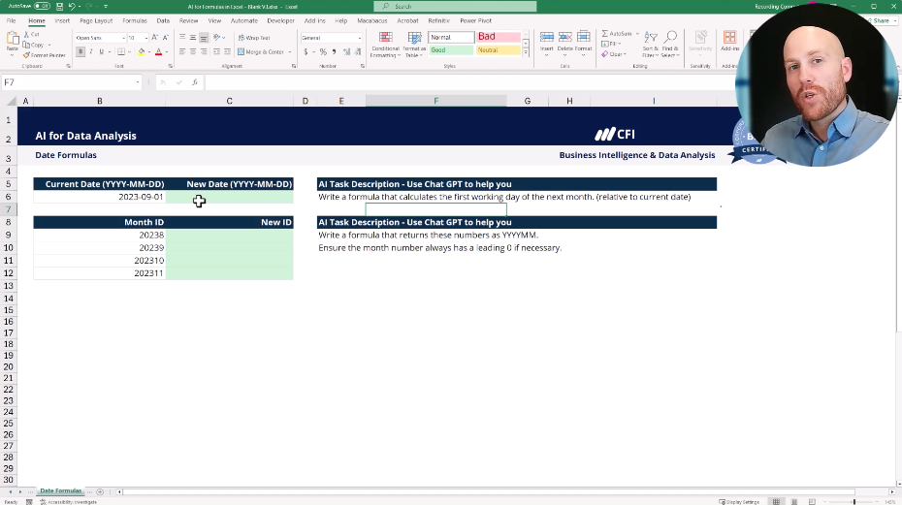Expand the font name dropdown

click(123, 38)
